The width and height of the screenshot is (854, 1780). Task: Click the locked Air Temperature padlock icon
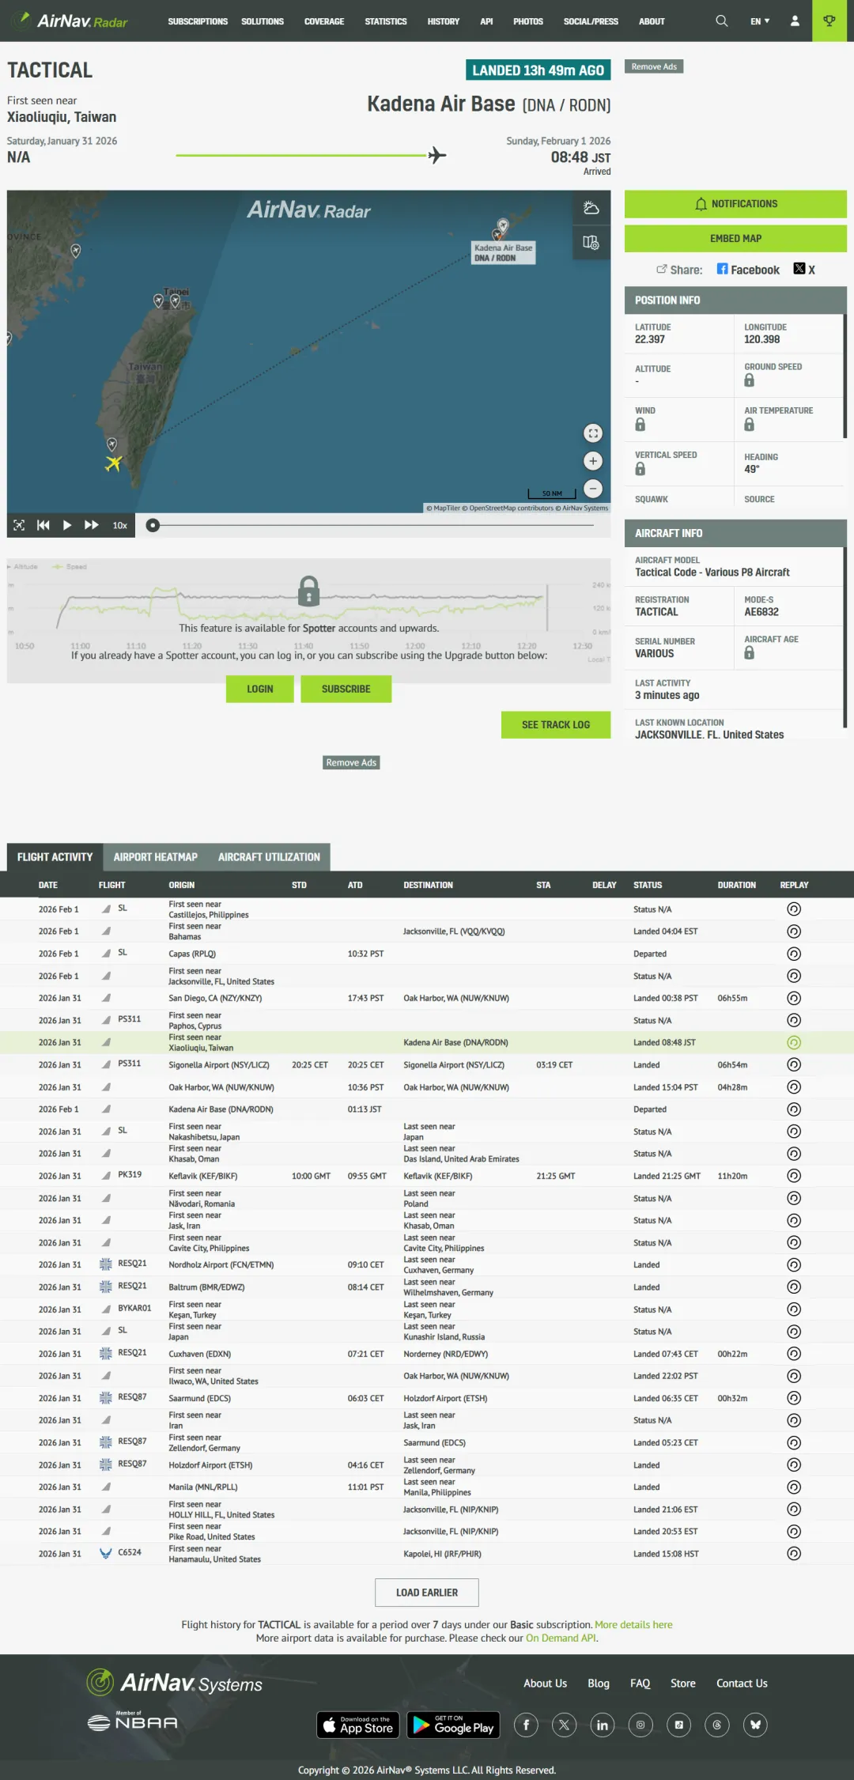[x=750, y=425]
